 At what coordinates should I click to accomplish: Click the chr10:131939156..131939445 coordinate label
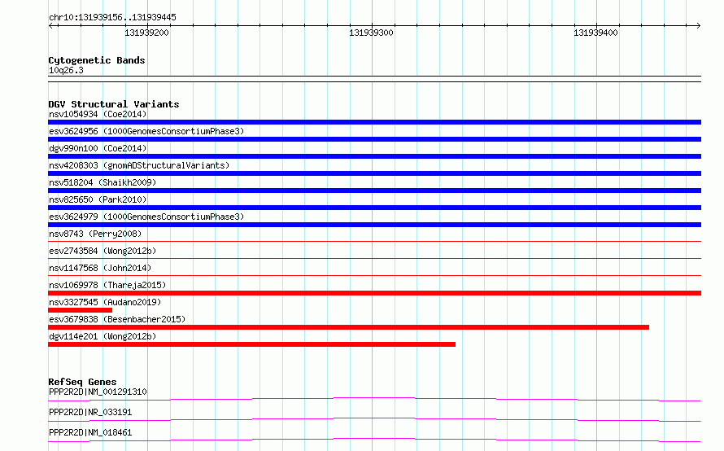[x=112, y=18]
